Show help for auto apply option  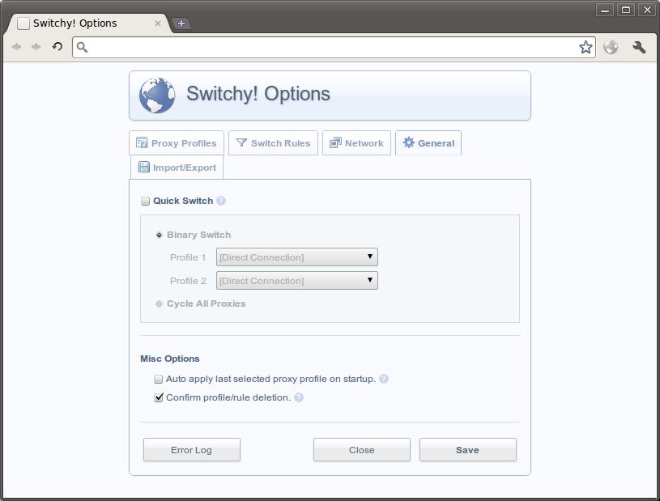(x=384, y=379)
